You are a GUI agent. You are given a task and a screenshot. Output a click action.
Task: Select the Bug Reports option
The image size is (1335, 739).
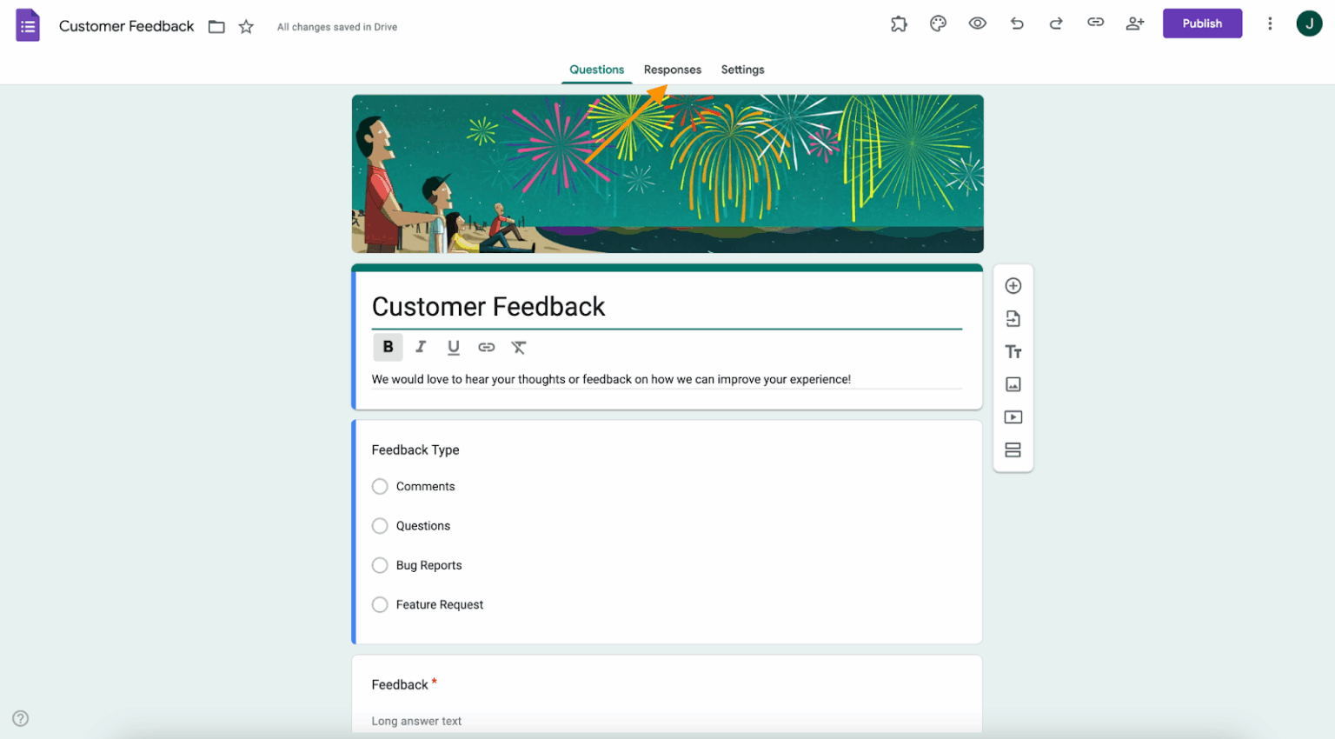pos(380,565)
